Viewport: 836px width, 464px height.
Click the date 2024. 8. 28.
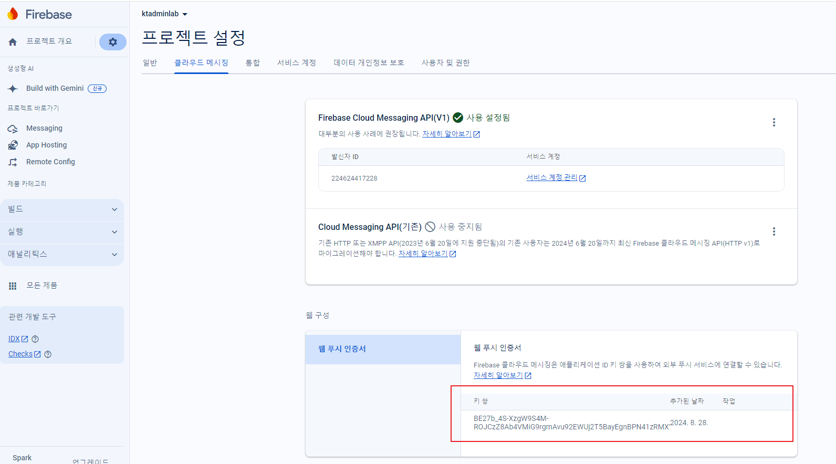click(x=689, y=423)
